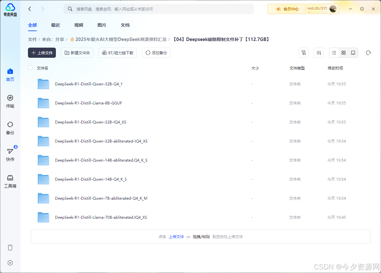Open the DeepSeek-R1-Distill-Qwen-14B-Q4_K_S folder icon

(43, 179)
